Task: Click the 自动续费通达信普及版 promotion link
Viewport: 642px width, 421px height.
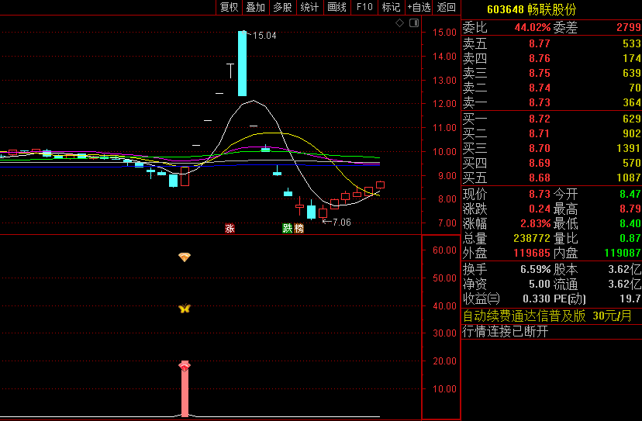Action: click(x=524, y=316)
